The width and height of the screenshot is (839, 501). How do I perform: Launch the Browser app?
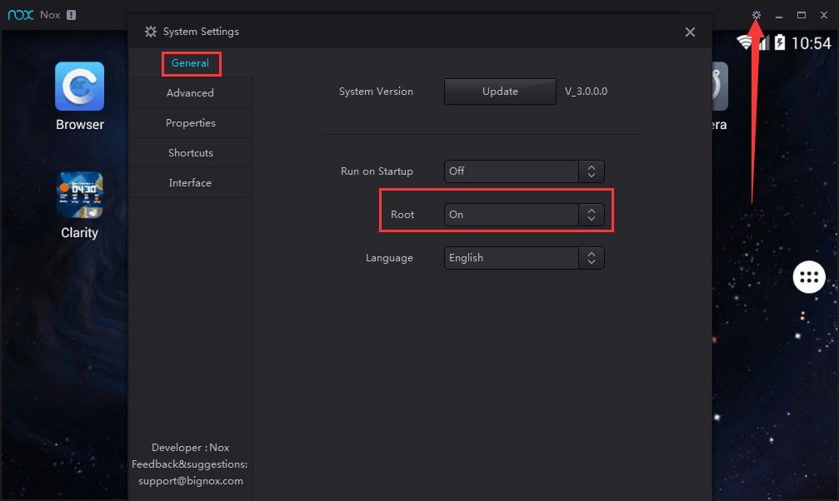tap(79, 87)
